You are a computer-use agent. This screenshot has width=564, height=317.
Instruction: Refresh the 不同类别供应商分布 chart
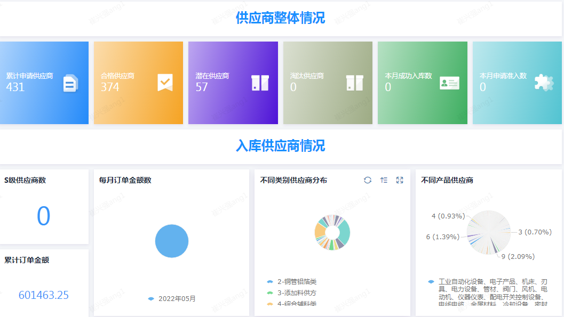point(367,180)
